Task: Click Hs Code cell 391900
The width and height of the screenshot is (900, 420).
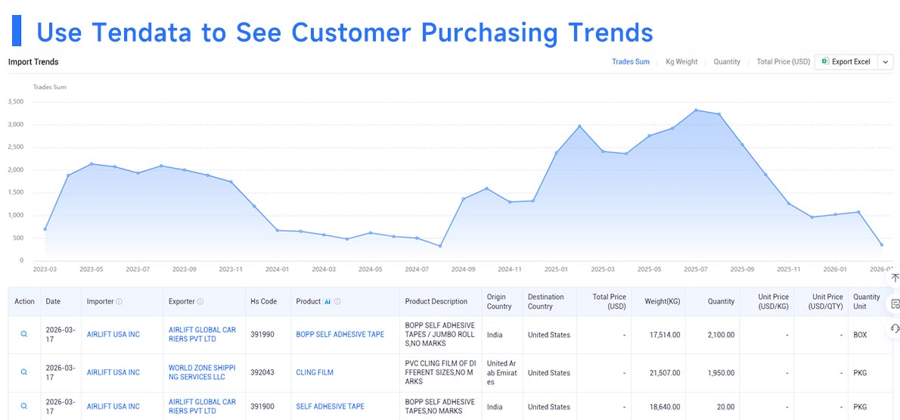Action: (262, 406)
